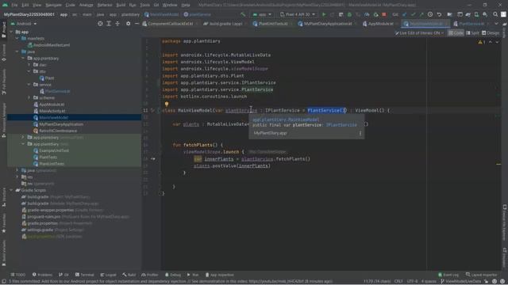Open the File menu
Screen dimensions: 508x285
(x=14, y=5)
